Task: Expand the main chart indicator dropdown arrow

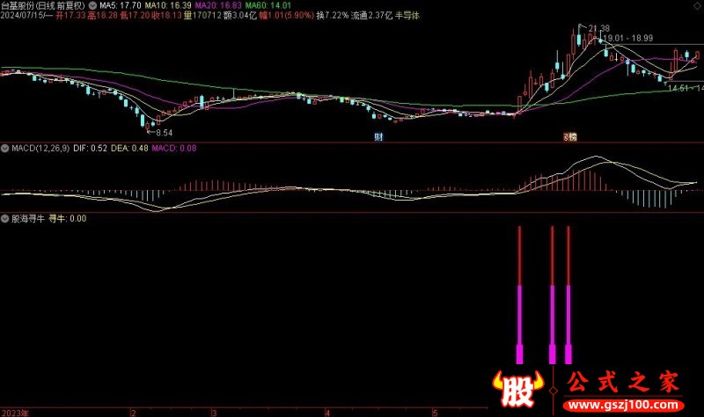Action: [x=93, y=5]
